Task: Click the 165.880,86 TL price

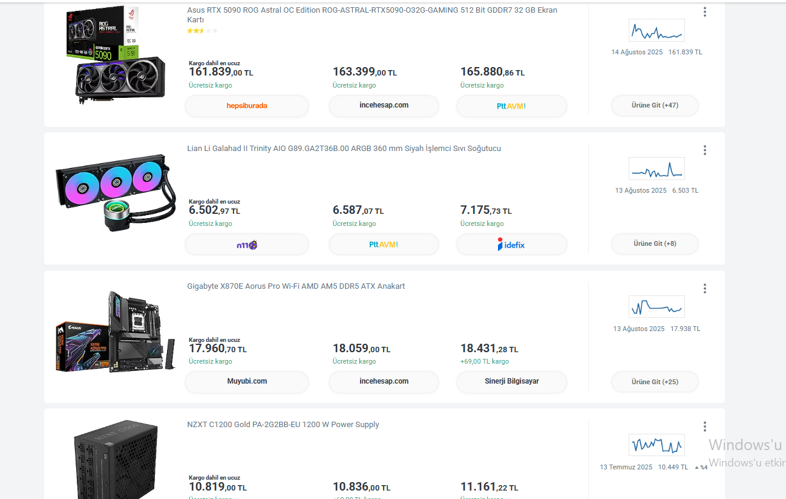Action: point(493,72)
